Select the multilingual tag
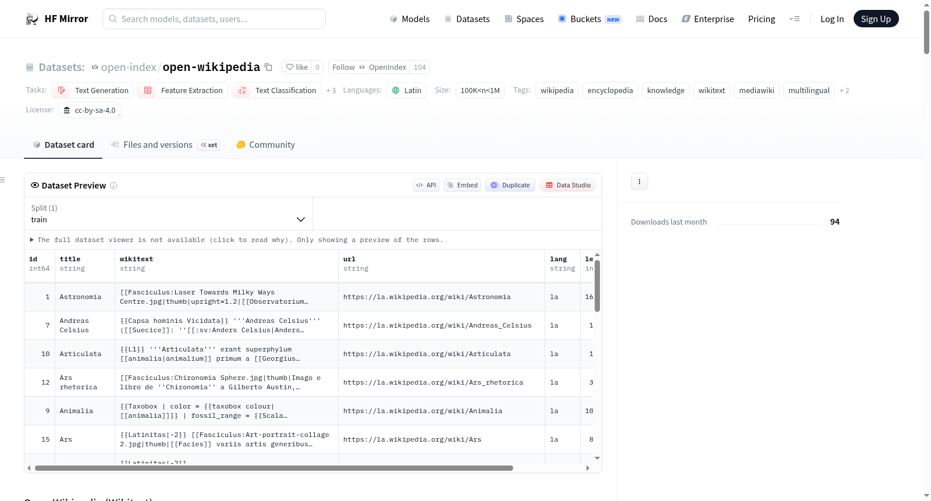The height and width of the screenshot is (501, 931). pyautogui.click(x=809, y=90)
